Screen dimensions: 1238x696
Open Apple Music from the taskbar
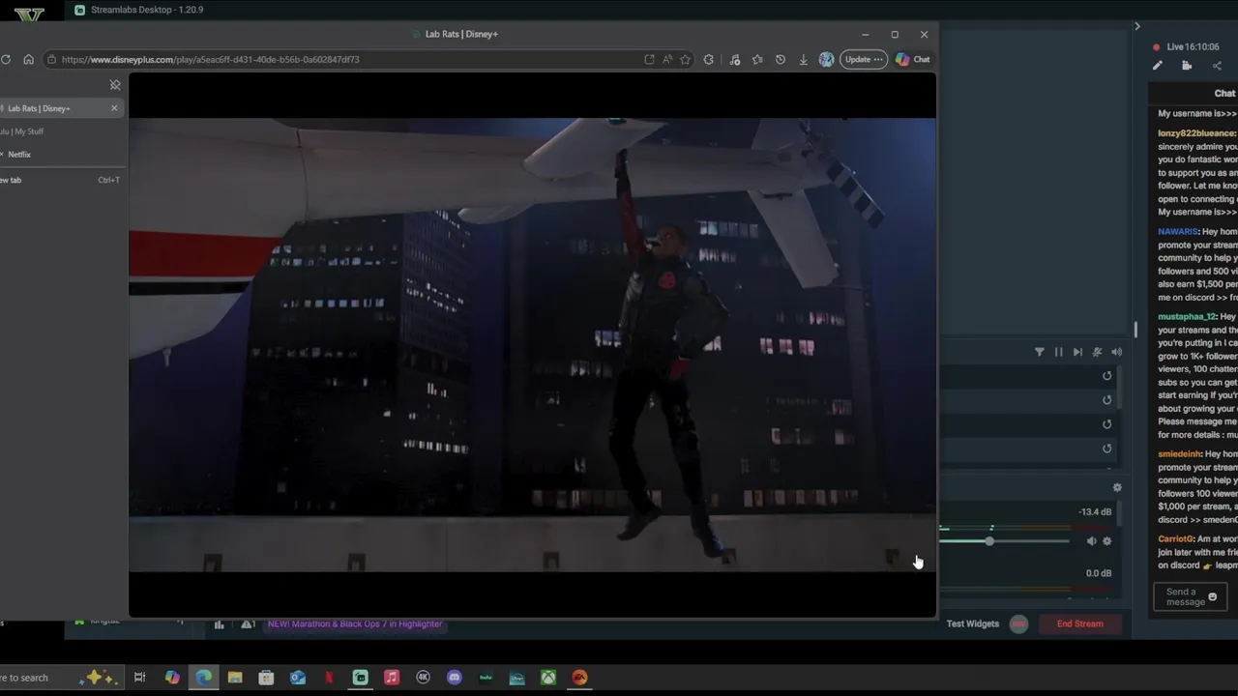tap(392, 678)
